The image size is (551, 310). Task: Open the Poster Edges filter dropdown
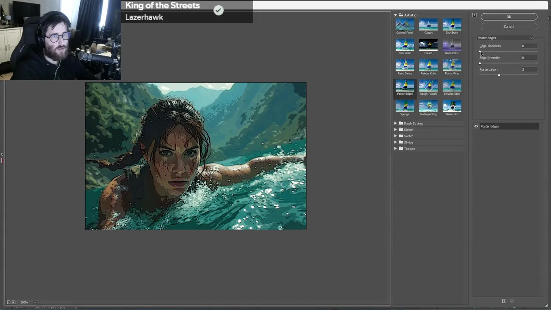[x=505, y=38]
